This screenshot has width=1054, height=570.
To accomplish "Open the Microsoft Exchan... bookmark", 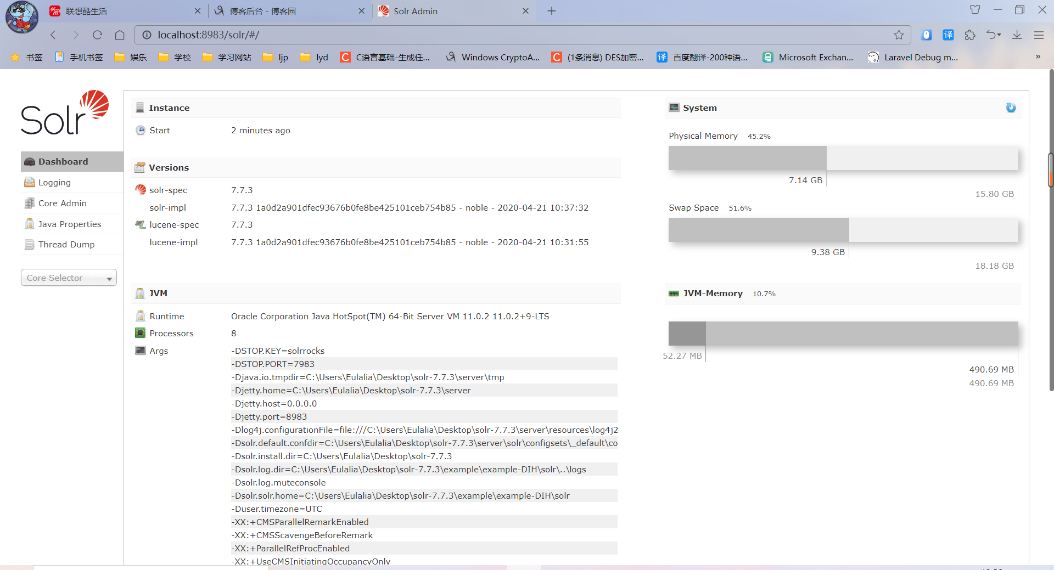I will [x=808, y=57].
